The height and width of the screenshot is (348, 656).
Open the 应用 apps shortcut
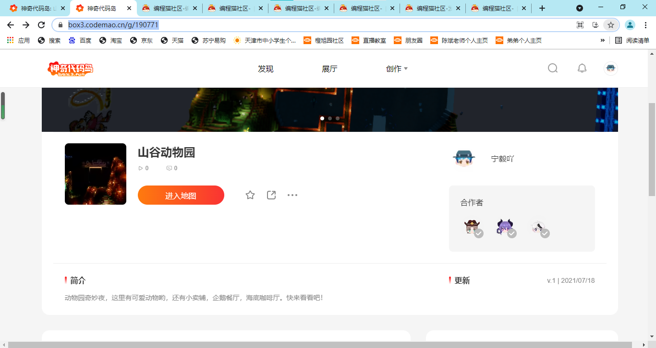pyautogui.click(x=18, y=40)
